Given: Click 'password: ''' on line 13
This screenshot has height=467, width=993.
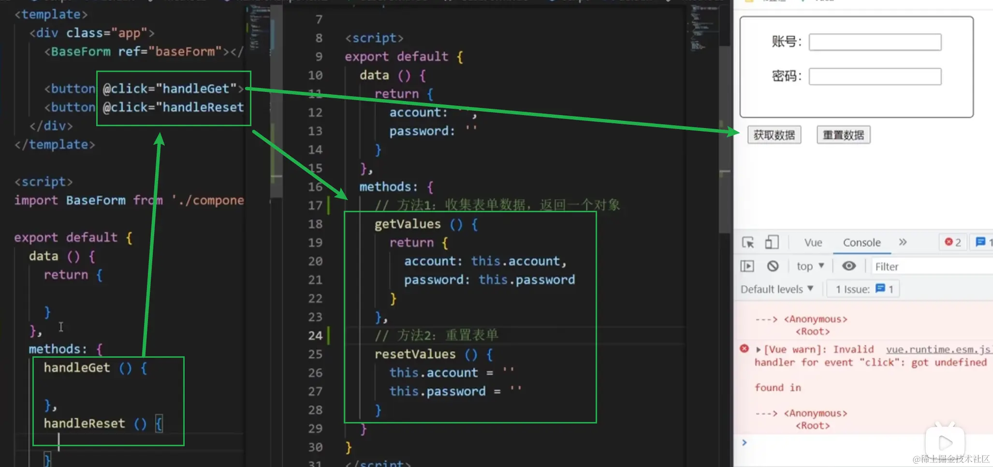Looking at the screenshot, I should coord(434,131).
